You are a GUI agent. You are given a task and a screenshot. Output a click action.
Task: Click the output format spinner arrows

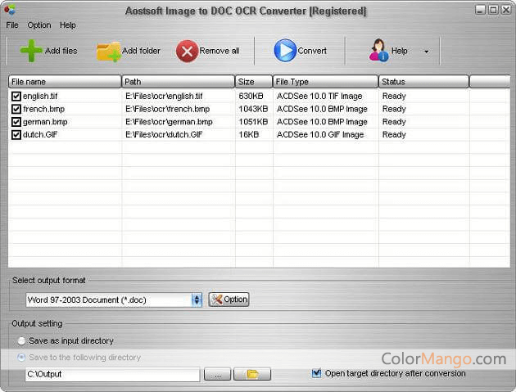[x=197, y=300]
